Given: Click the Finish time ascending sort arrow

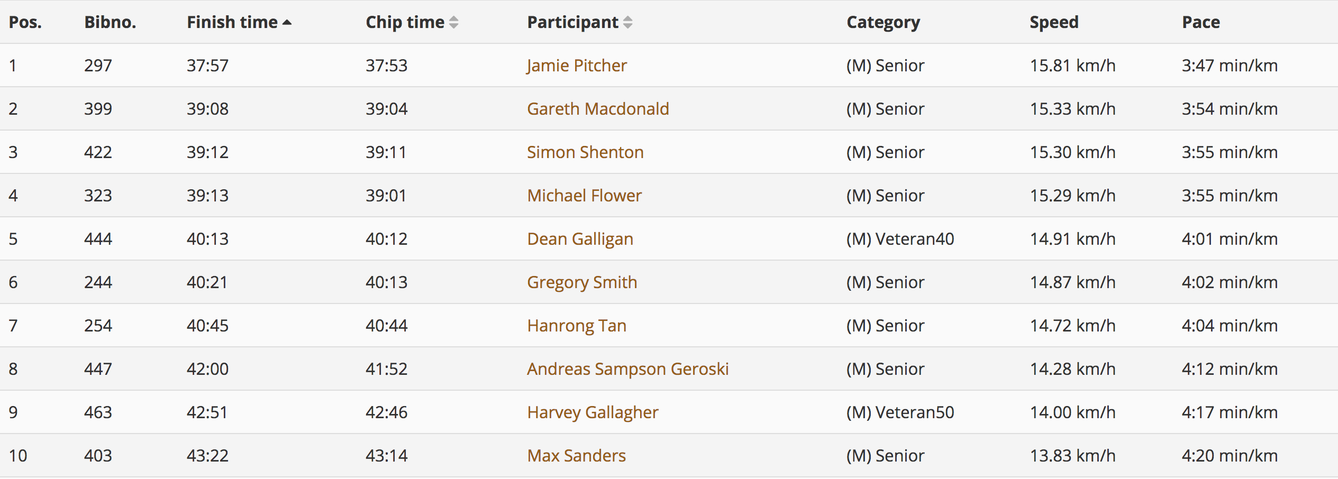Looking at the screenshot, I should coord(287,22).
